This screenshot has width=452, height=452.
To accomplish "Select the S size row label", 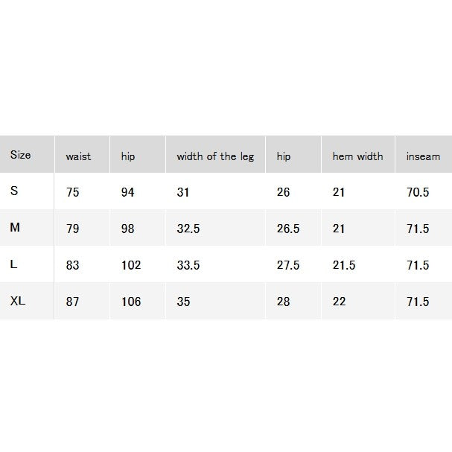I will 14,191.
